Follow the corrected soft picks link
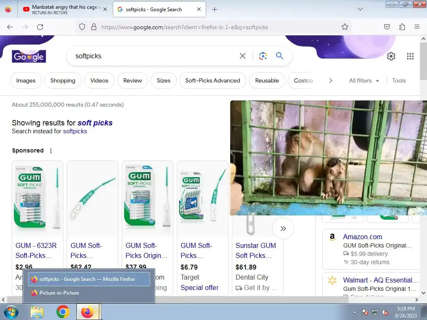 point(95,123)
